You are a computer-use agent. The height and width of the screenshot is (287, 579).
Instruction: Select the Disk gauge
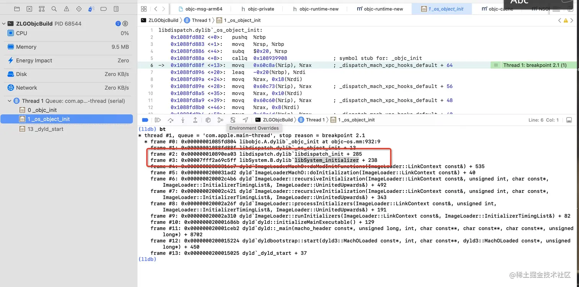click(x=68, y=74)
